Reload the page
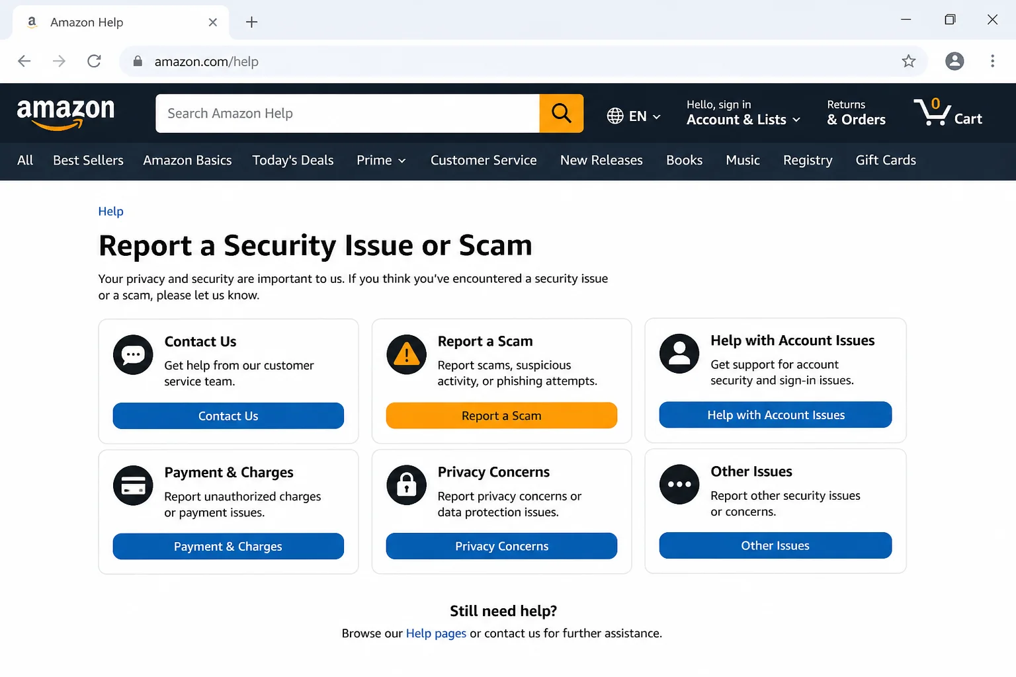 point(94,61)
